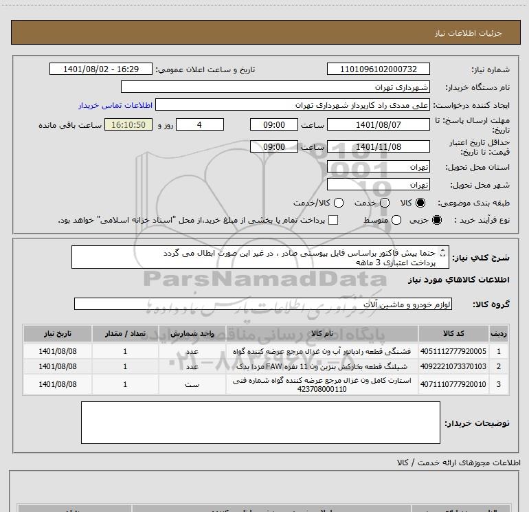
Task: Click starter item name with 423708000110
Action: click(322, 384)
